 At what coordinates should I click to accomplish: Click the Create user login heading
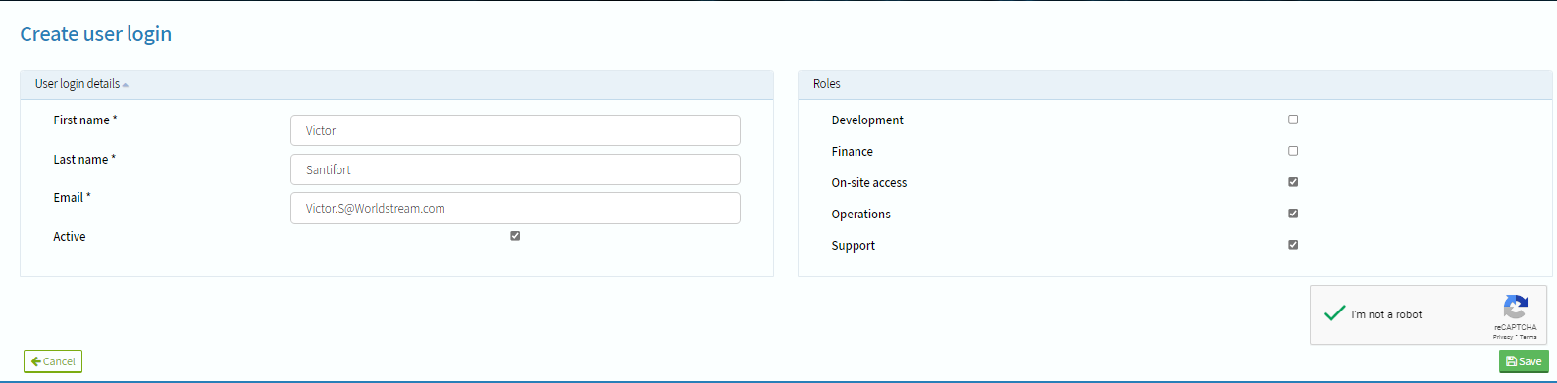[96, 34]
